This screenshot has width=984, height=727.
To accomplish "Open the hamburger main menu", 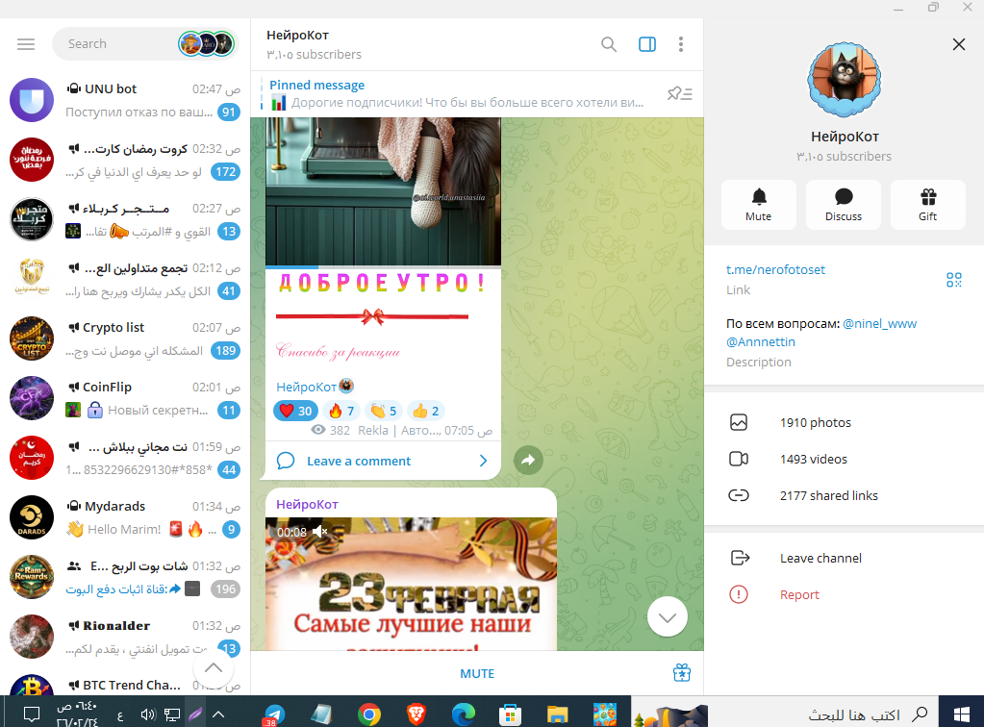I will click(26, 44).
